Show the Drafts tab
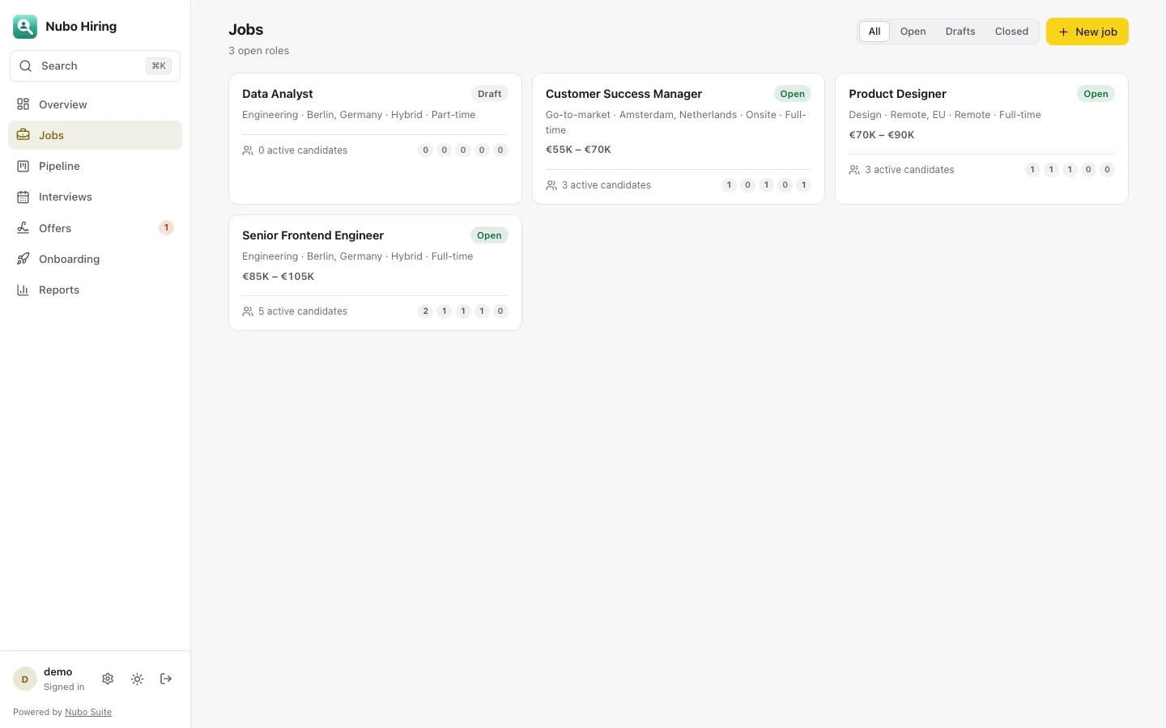1166x728 pixels. (960, 32)
